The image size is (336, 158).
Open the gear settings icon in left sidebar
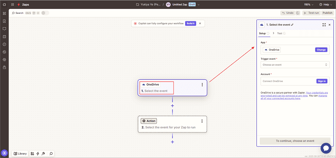pyautogui.click(x=4, y=60)
